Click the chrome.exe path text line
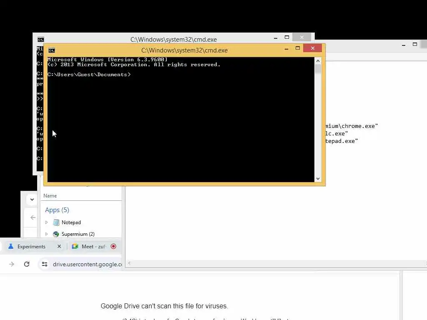 click(352, 126)
